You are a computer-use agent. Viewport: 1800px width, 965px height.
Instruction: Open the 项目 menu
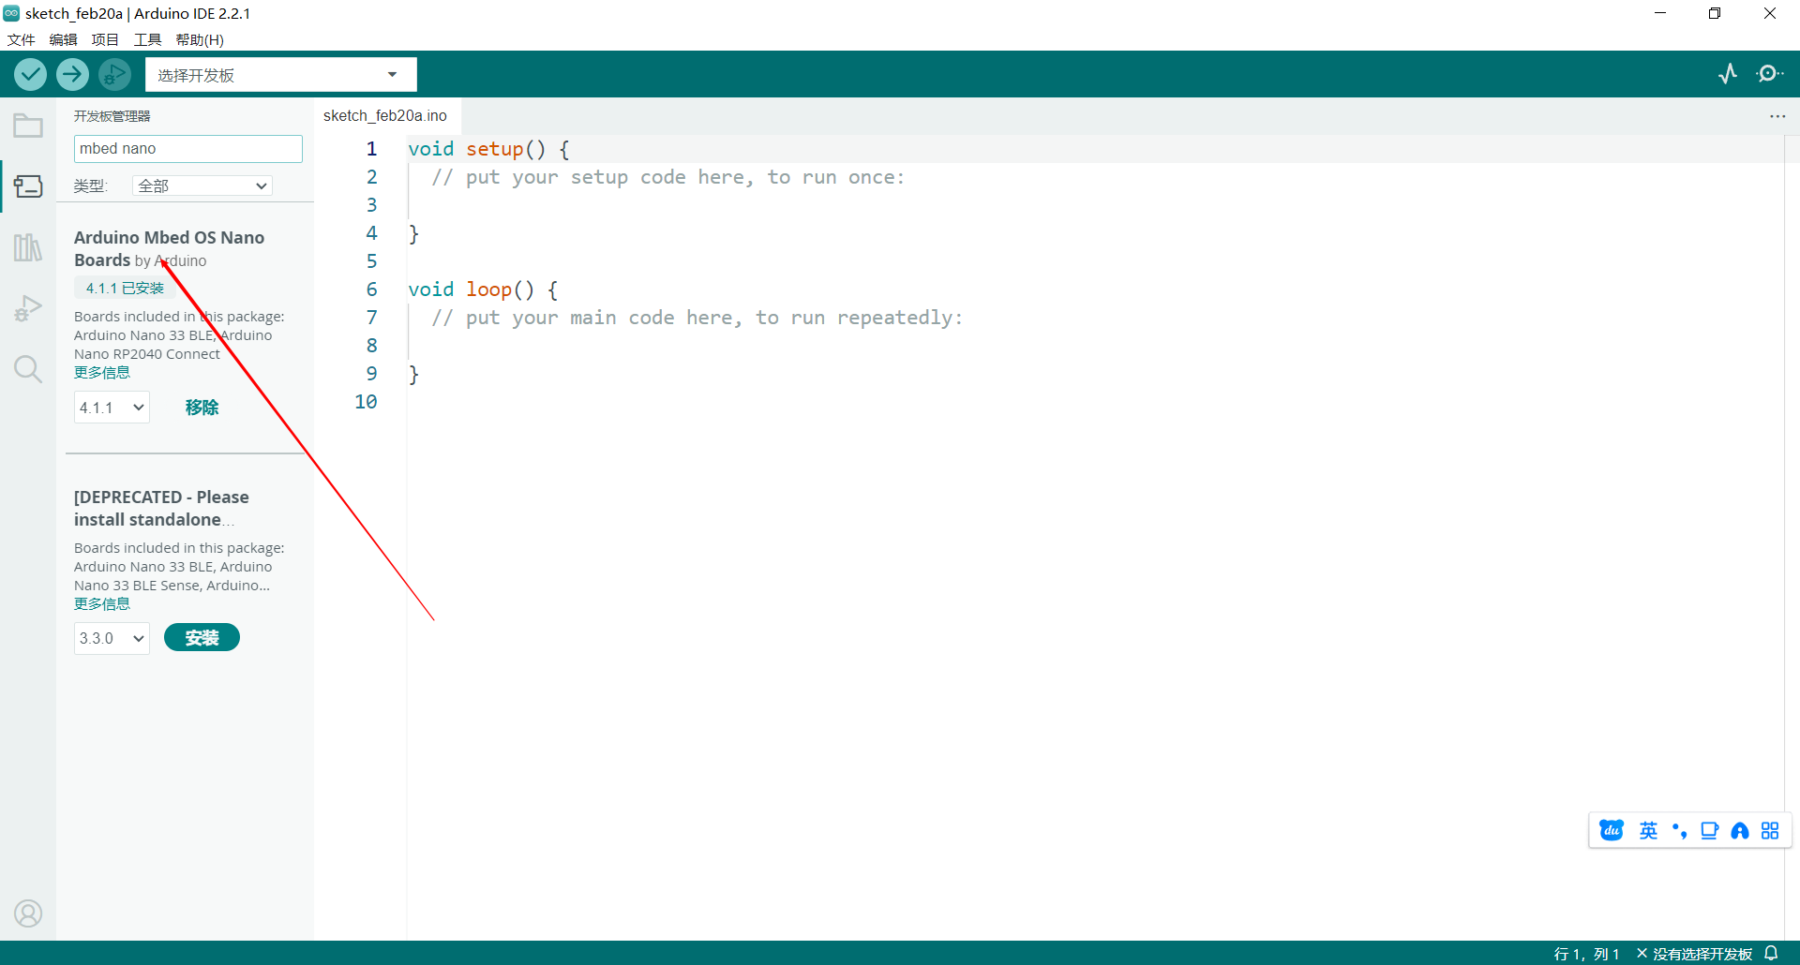[105, 39]
